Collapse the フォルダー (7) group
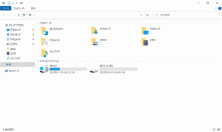222x132 pixels. click(38, 23)
